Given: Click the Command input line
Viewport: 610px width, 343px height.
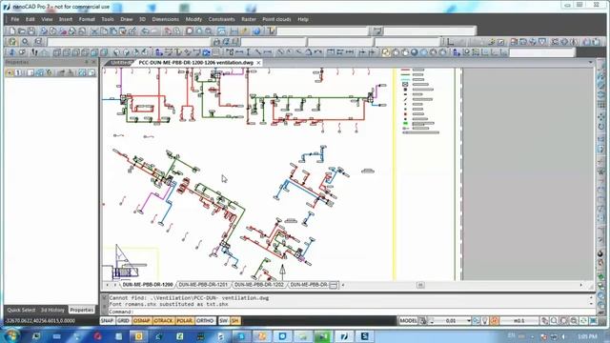Looking at the screenshot, I should click(x=349, y=312).
